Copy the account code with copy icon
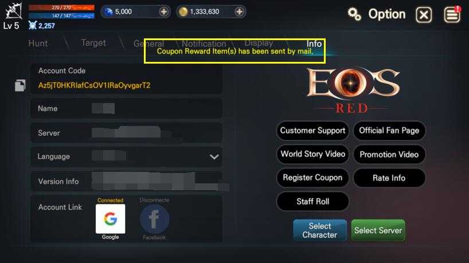 [20, 85]
